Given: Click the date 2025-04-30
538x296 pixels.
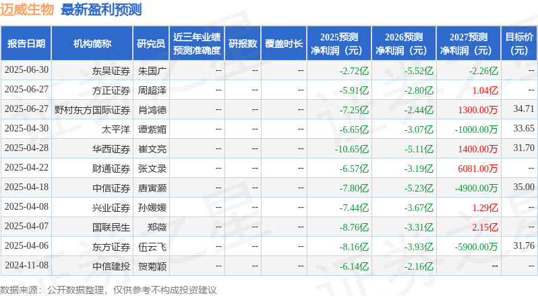Looking at the screenshot, I should coord(26,129).
